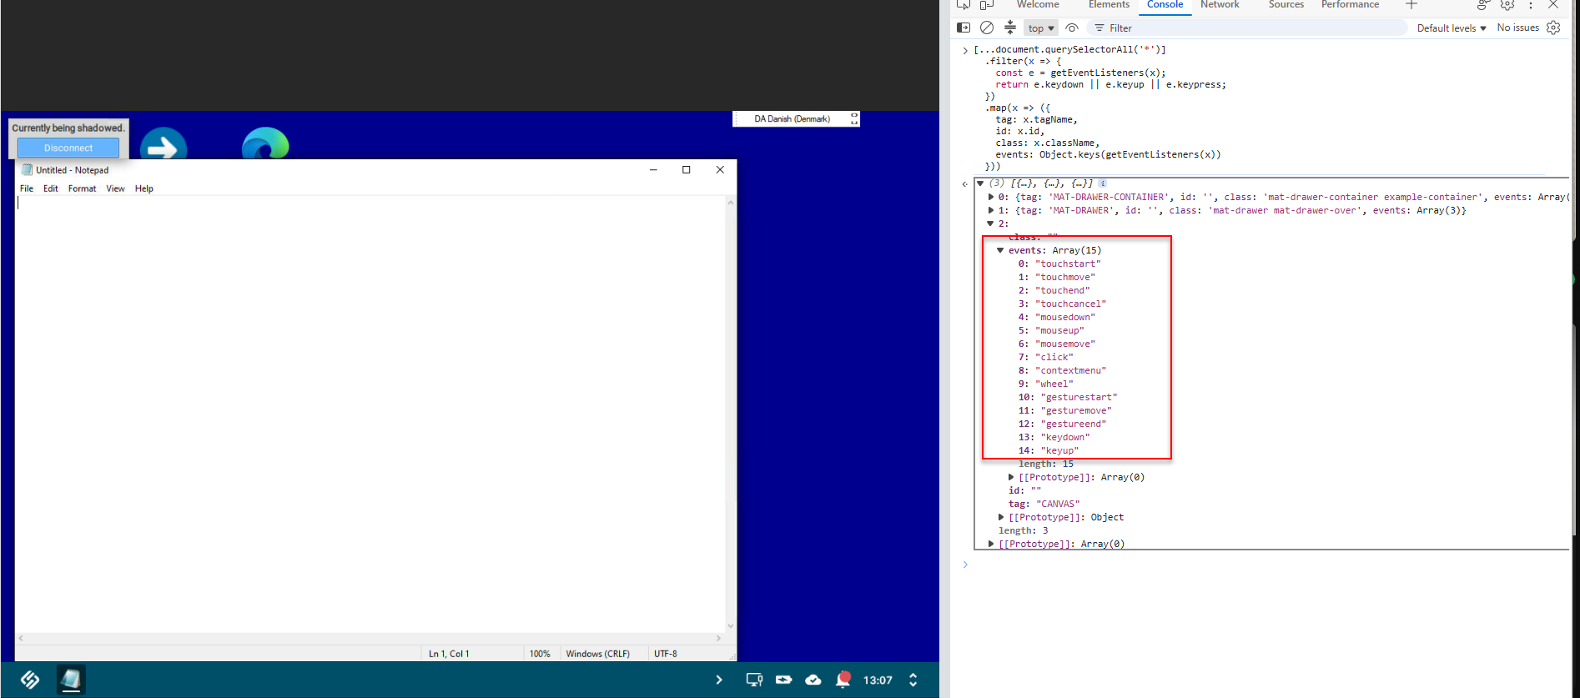Click the resize icon on the language bar
Screen dimensions: 1580x698
[854, 119]
